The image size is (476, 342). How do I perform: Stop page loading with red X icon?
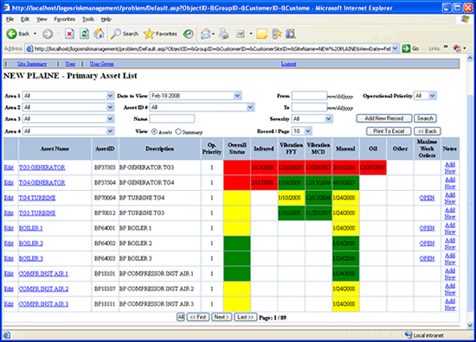pyautogui.click(x=69, y=34)
